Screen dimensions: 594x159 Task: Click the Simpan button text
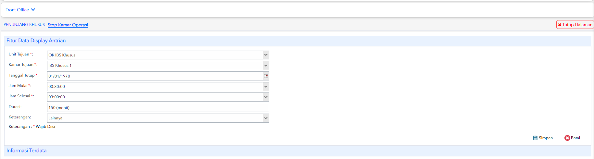click(546, 138)
